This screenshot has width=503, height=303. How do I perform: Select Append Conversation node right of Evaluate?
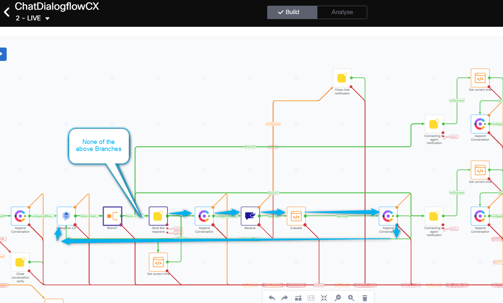pyautogui.click(x=388, y=216)
